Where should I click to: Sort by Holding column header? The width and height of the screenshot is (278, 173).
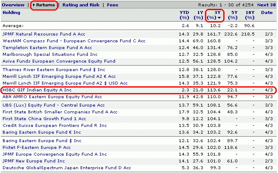11,13
